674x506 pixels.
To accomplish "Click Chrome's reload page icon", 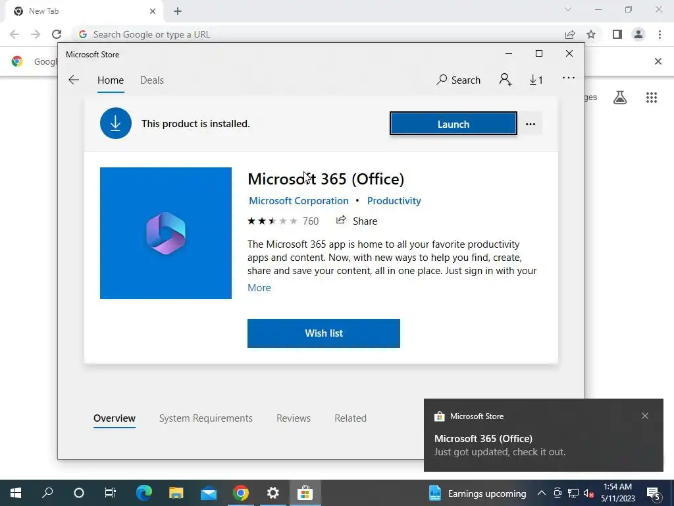I will (x=57, y=34).
